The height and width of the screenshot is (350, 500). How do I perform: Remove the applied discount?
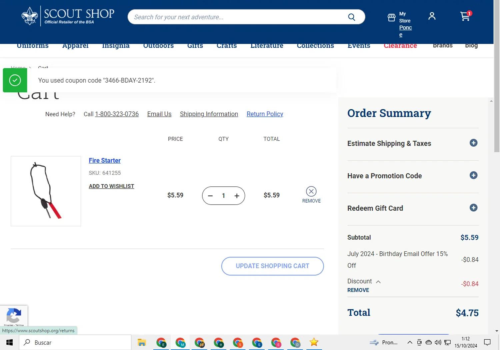click(358, 290)
